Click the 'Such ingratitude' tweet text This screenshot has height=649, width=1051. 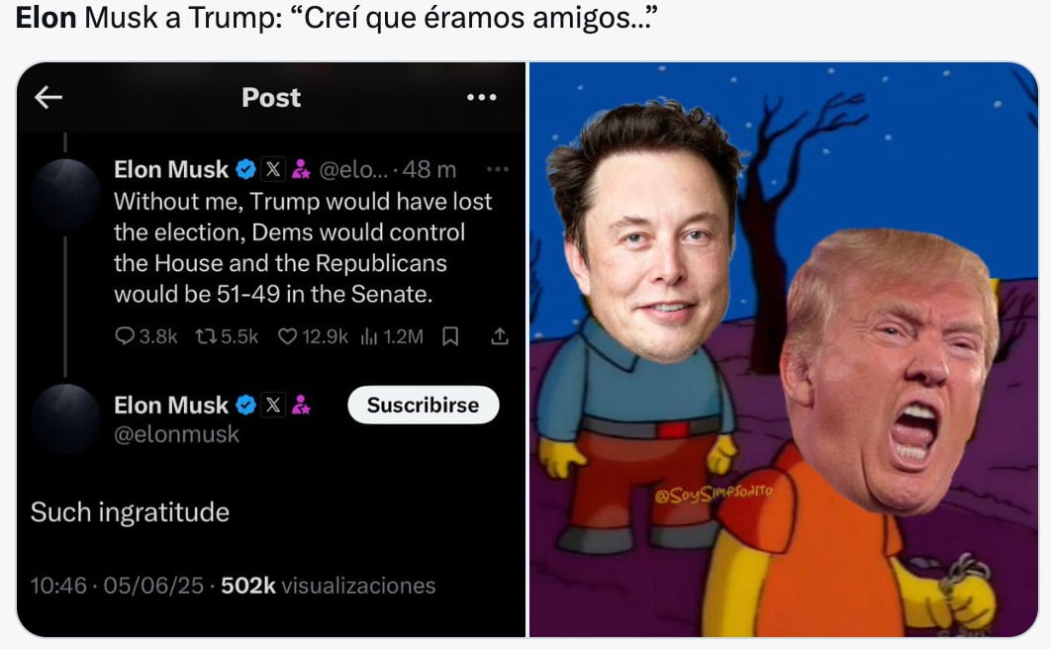[x=130, y=512]
